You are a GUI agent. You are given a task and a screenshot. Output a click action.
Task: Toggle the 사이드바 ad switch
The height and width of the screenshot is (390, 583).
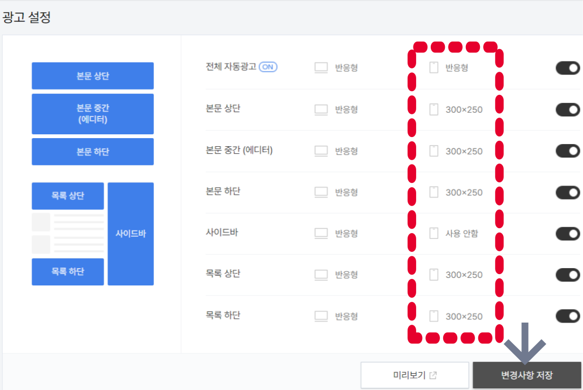pyautogui.click(x=567, y=234)
